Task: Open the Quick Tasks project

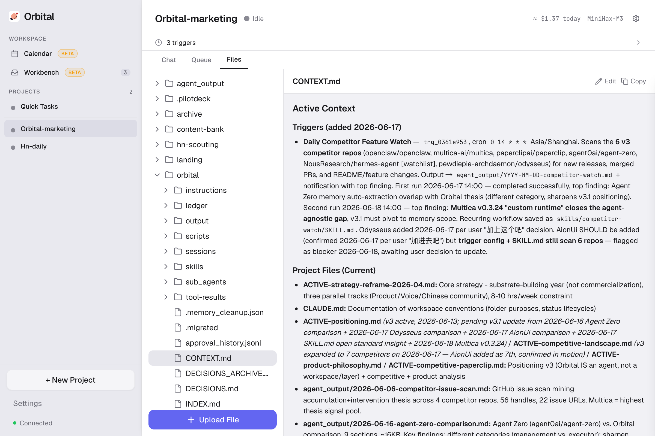Action: tap(71, 107)
